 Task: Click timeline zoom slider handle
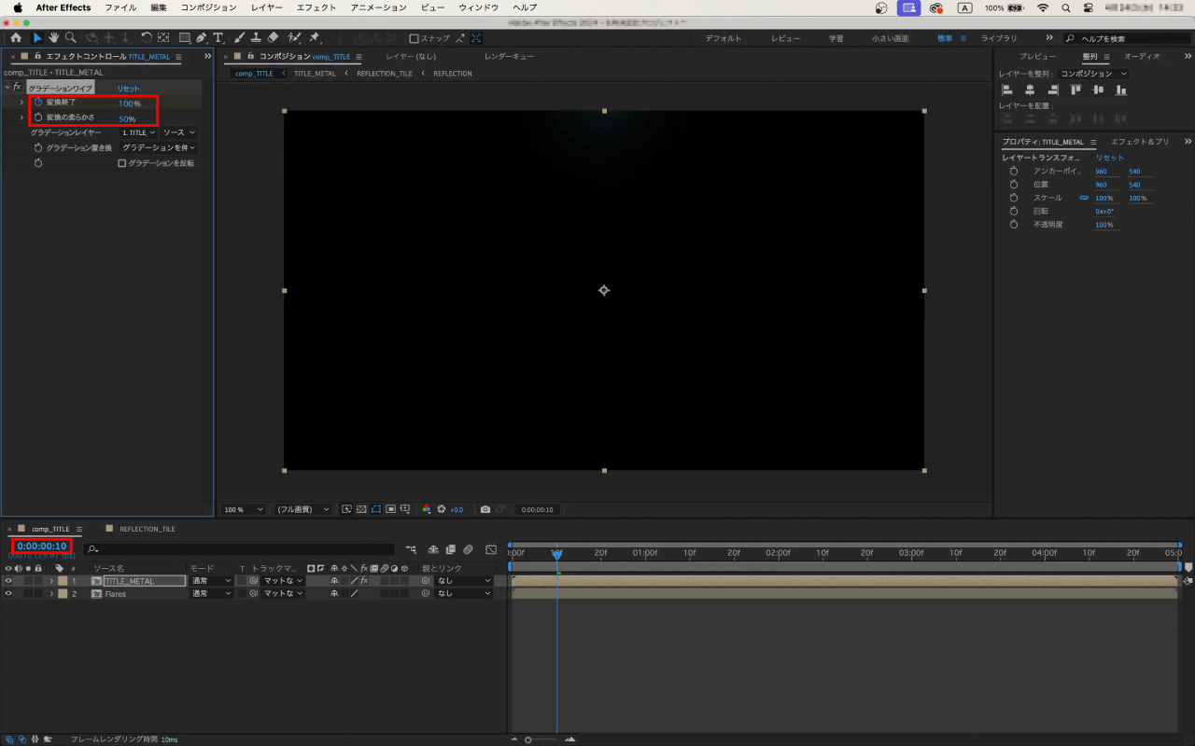pos(527,739)
